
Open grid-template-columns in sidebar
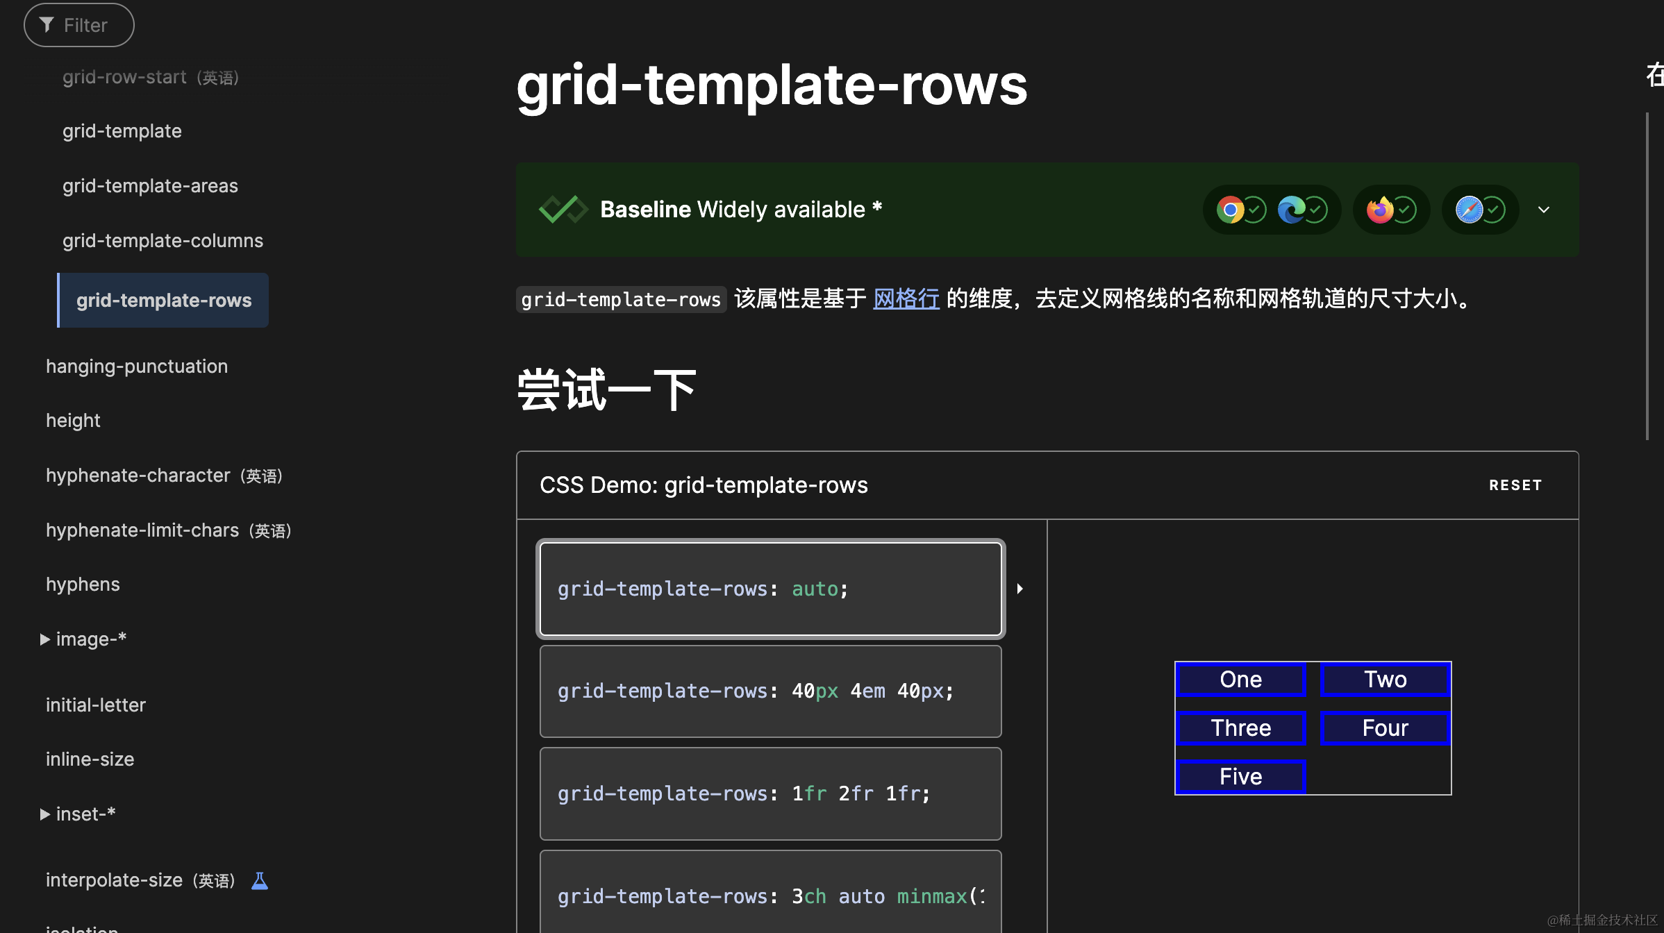(x=163, y=241)
